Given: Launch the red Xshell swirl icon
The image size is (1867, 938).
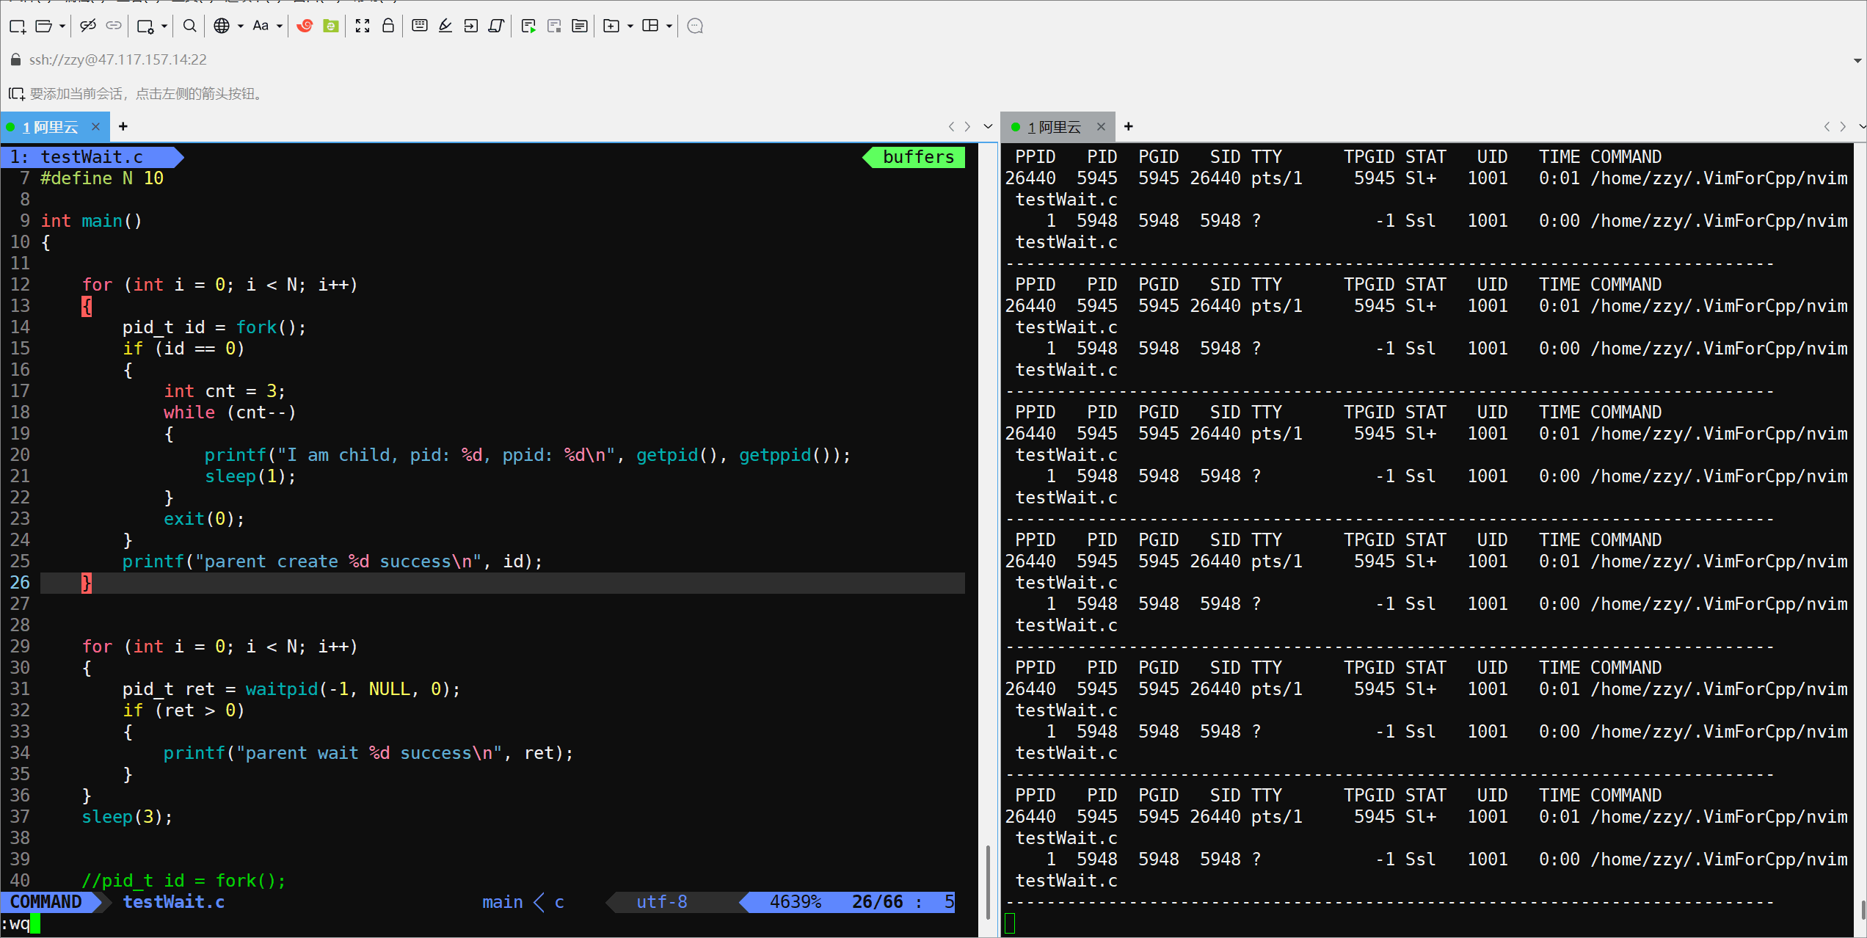Looking at the screenshot, I should coord(305,26).
